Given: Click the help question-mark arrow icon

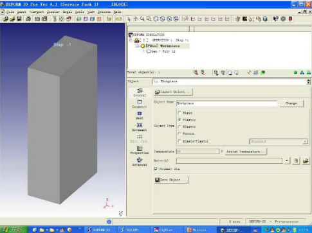Looking at the screenshot, I should (275, 19).
